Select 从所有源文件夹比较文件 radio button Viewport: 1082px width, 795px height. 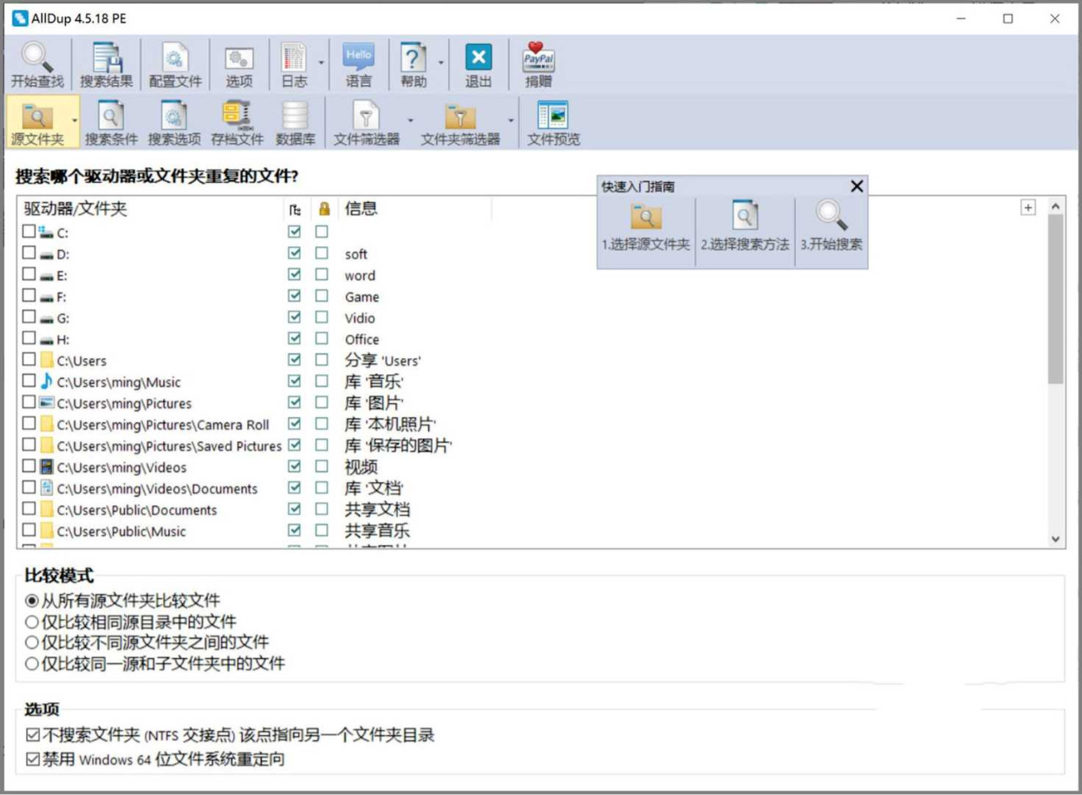[32, 600]
